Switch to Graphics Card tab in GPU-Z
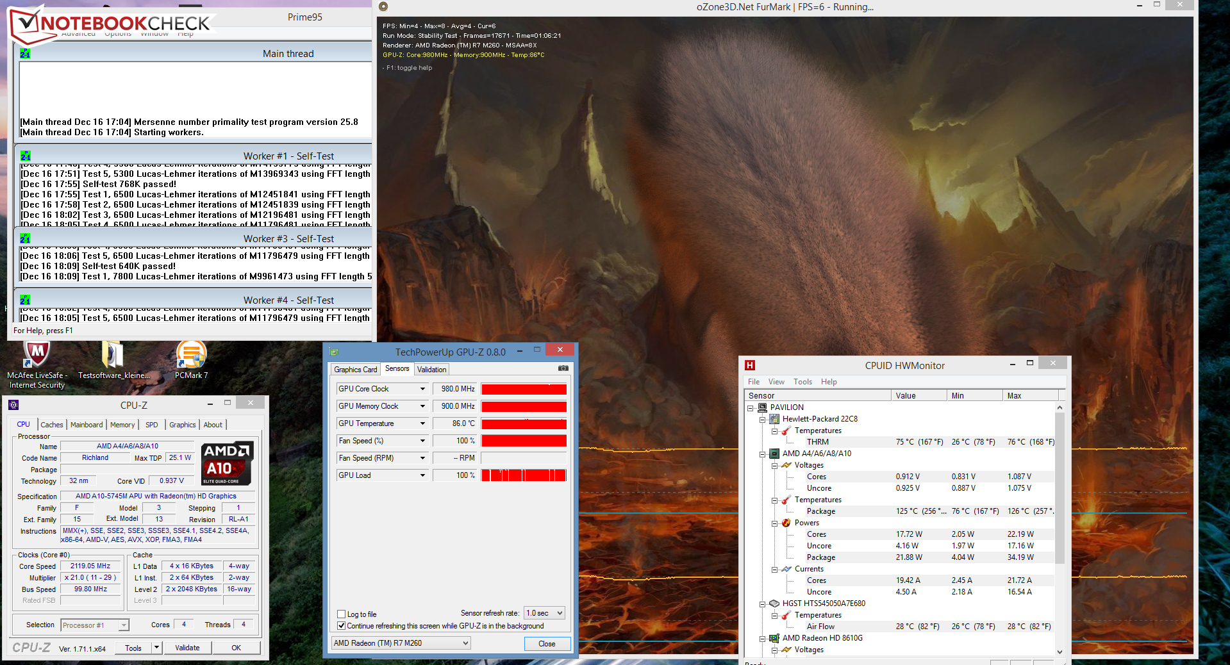Image resolution: width=1230 pixels, height=665 pixels. point(356,370)
